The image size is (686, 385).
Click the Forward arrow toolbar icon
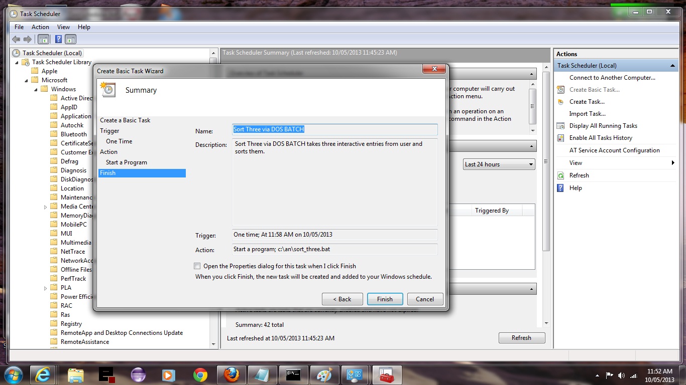click(x=27, y=39)
